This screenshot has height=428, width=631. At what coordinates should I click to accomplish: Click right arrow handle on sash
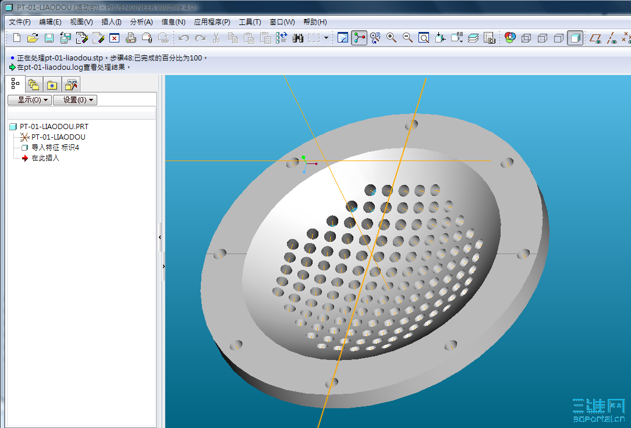[164, 266]
